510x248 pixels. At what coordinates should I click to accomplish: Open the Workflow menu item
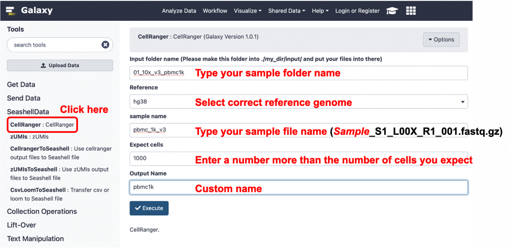click(x=215, y=11)
